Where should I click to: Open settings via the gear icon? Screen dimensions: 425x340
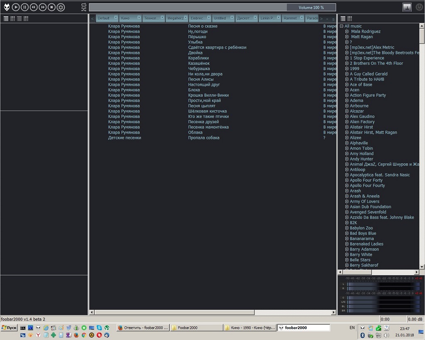pyautogui.click(x=61, y=7)
